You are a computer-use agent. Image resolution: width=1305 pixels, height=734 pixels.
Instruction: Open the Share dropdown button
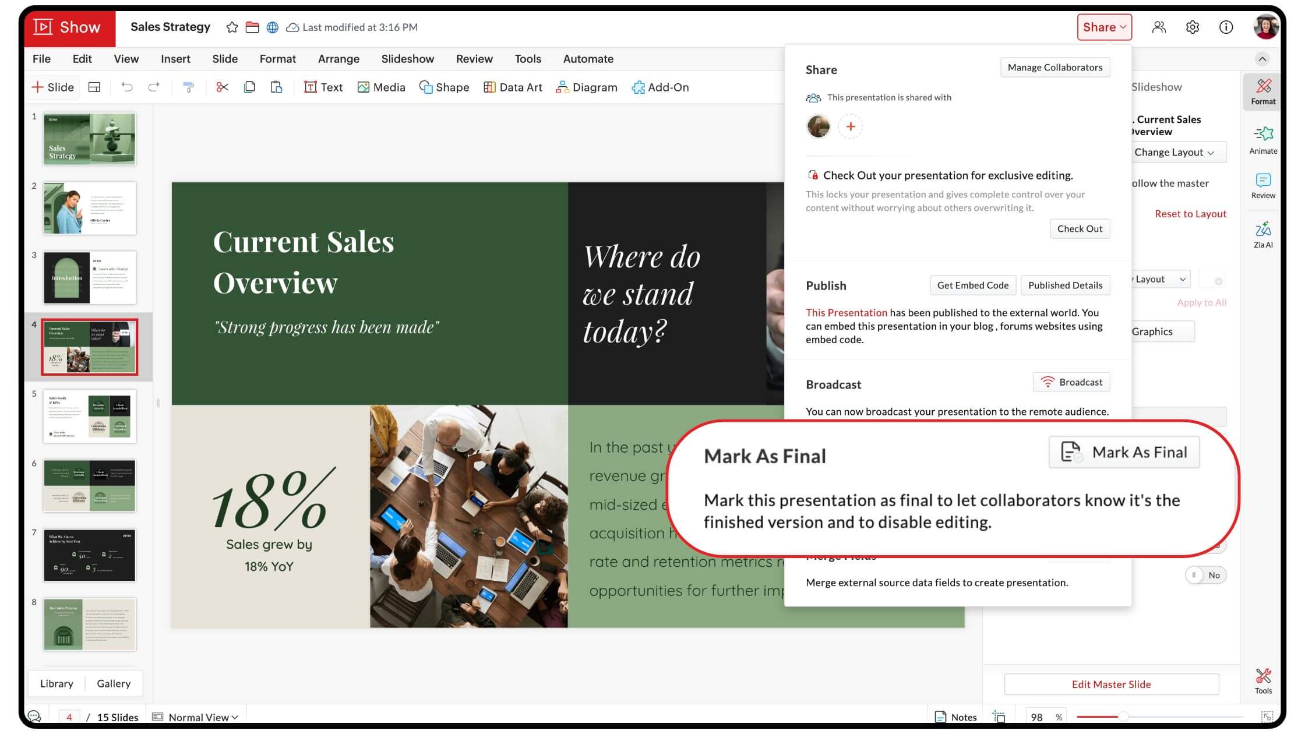tap(1103, 27)
